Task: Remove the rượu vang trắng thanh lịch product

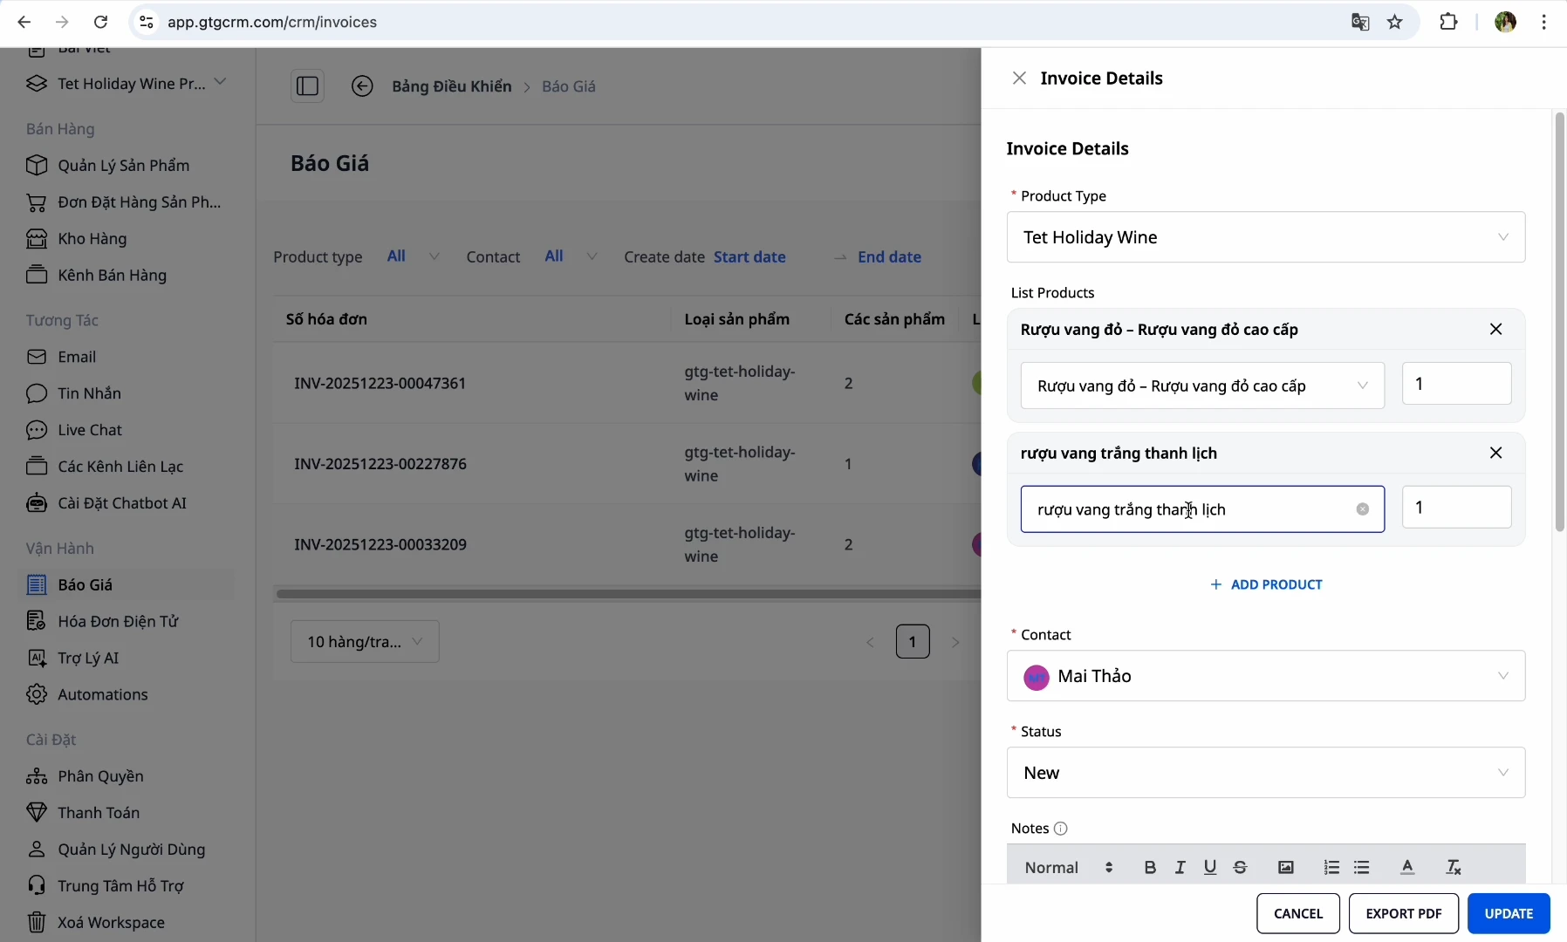Action: (x=1495, y=453)
